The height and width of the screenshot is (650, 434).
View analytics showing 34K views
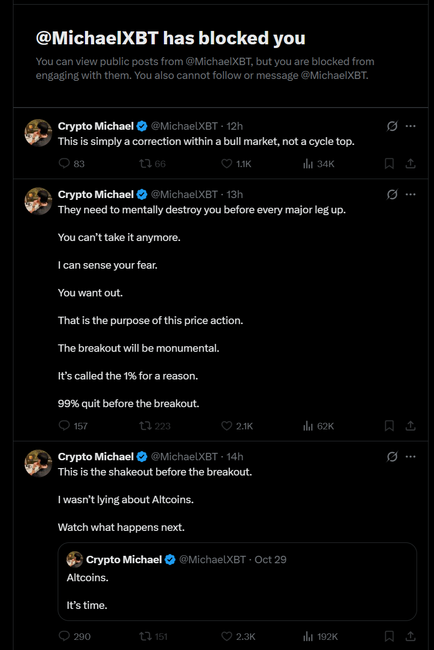coord(308,163)
